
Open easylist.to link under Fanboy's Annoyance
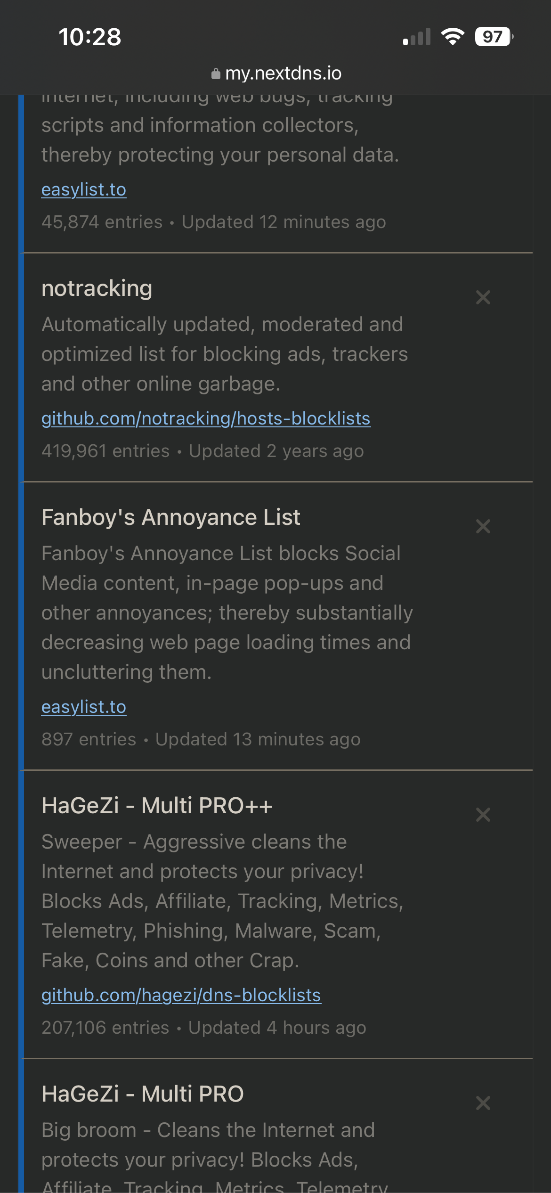click(x=84, y=707)
